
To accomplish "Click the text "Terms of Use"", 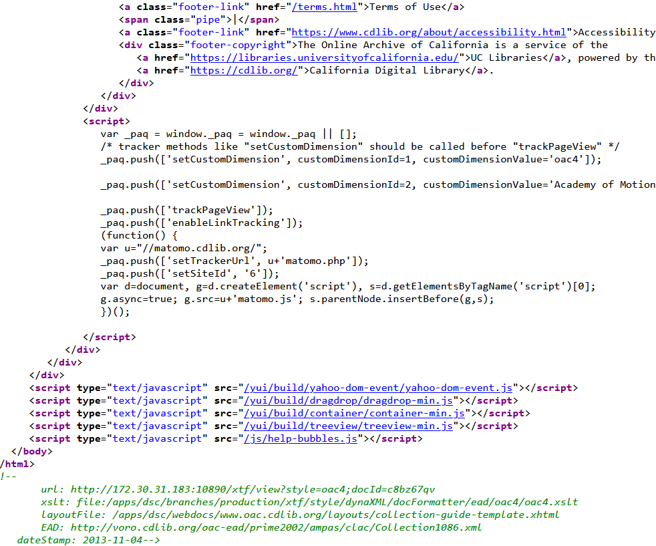I will click(x=405, y=7).
